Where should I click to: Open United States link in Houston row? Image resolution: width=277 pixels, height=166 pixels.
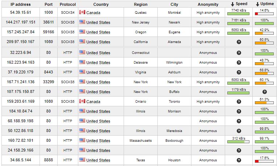click(x=98, y=160)
